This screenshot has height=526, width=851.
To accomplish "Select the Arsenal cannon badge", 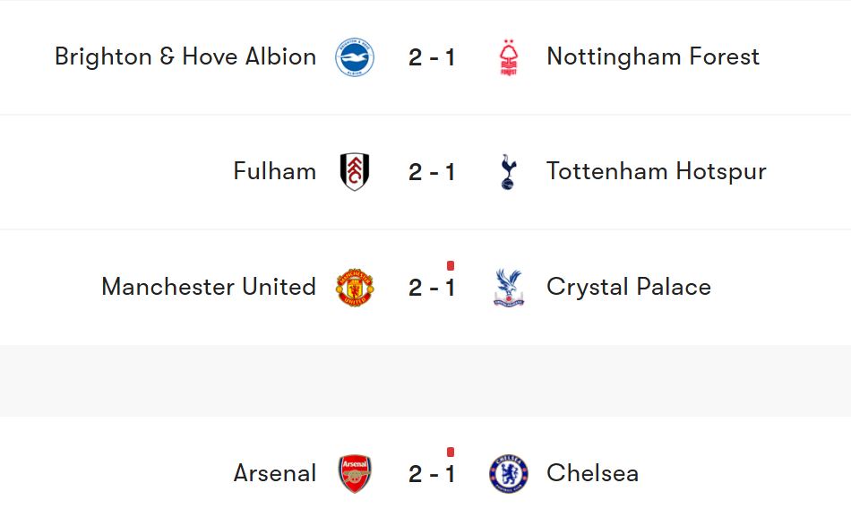I will tap(355, 473).
